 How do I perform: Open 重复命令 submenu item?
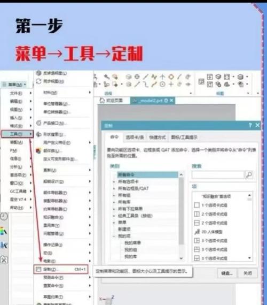click(x=63, y=286)
